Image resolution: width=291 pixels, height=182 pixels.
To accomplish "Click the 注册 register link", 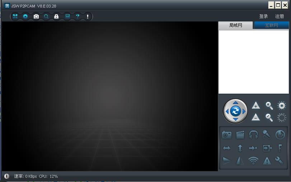I will [x=280, y=16].
